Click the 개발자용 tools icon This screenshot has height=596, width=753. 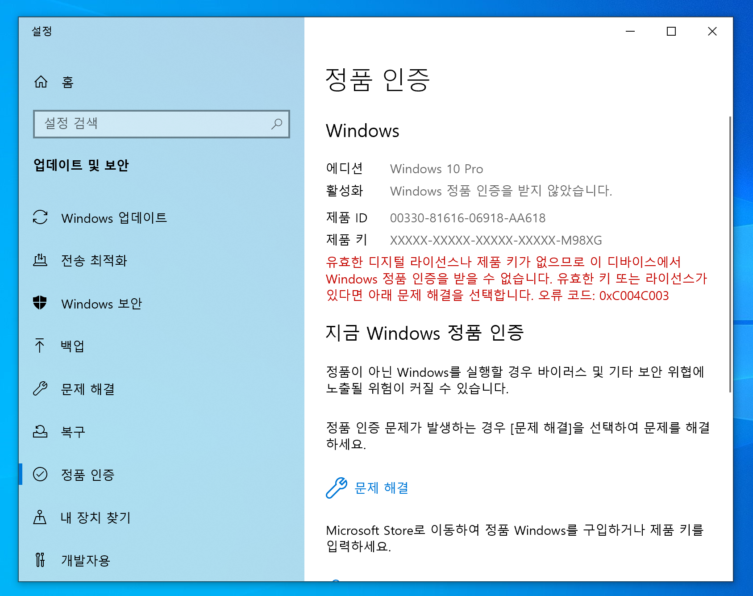coord(40,559)
